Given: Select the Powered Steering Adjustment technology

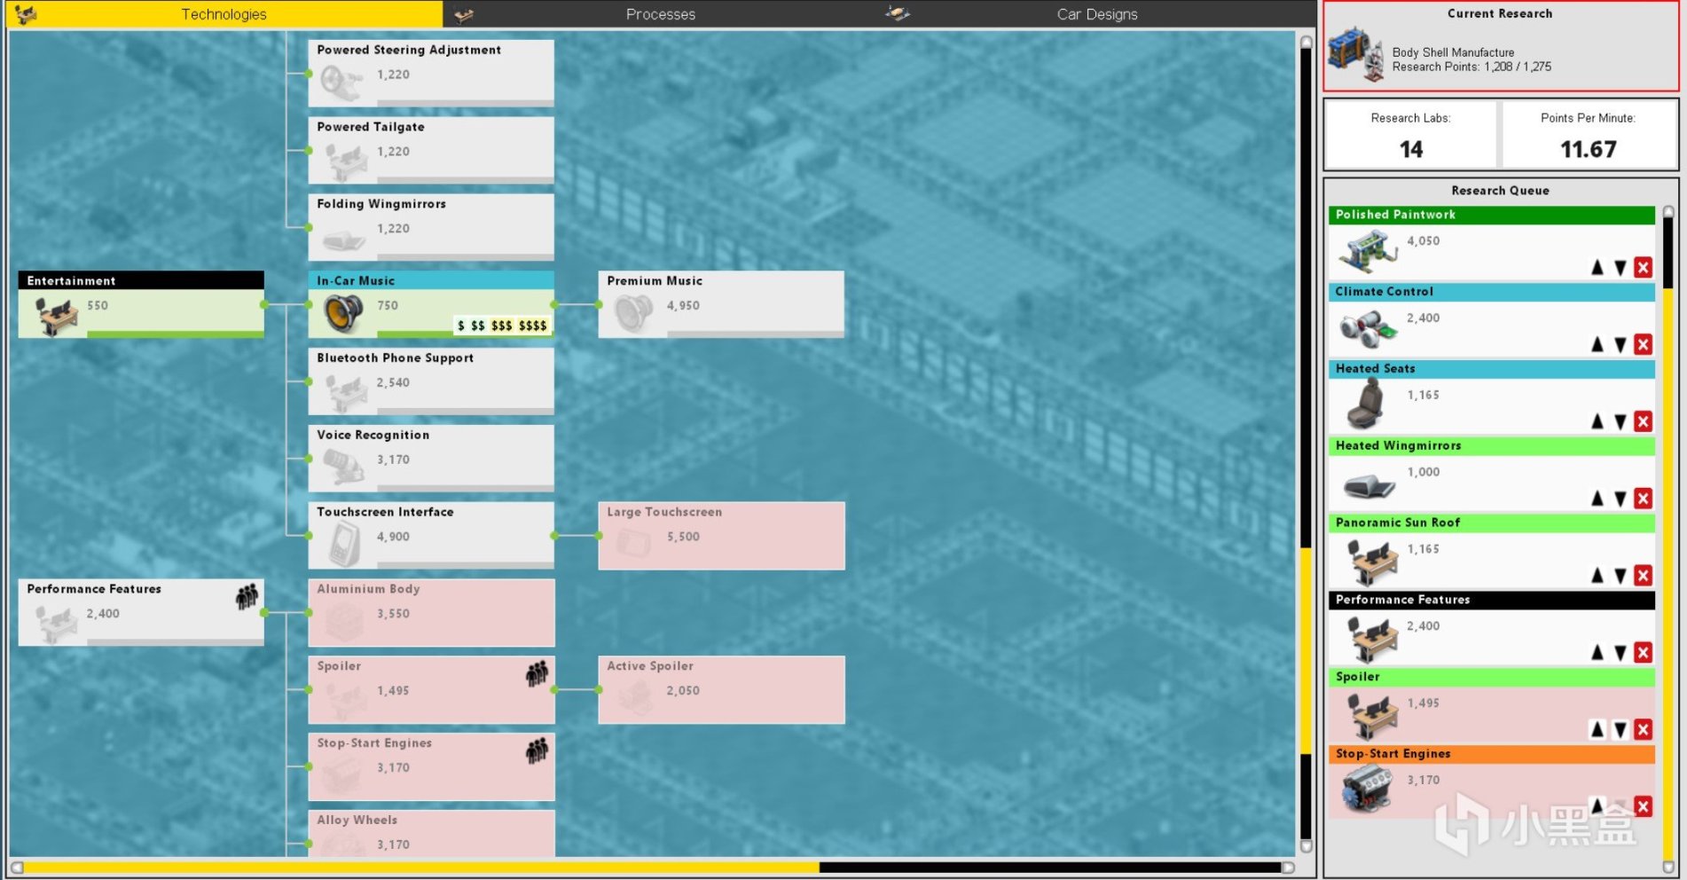Looking at the screenshot, I should pyautogui.click(x=431, y=73).
